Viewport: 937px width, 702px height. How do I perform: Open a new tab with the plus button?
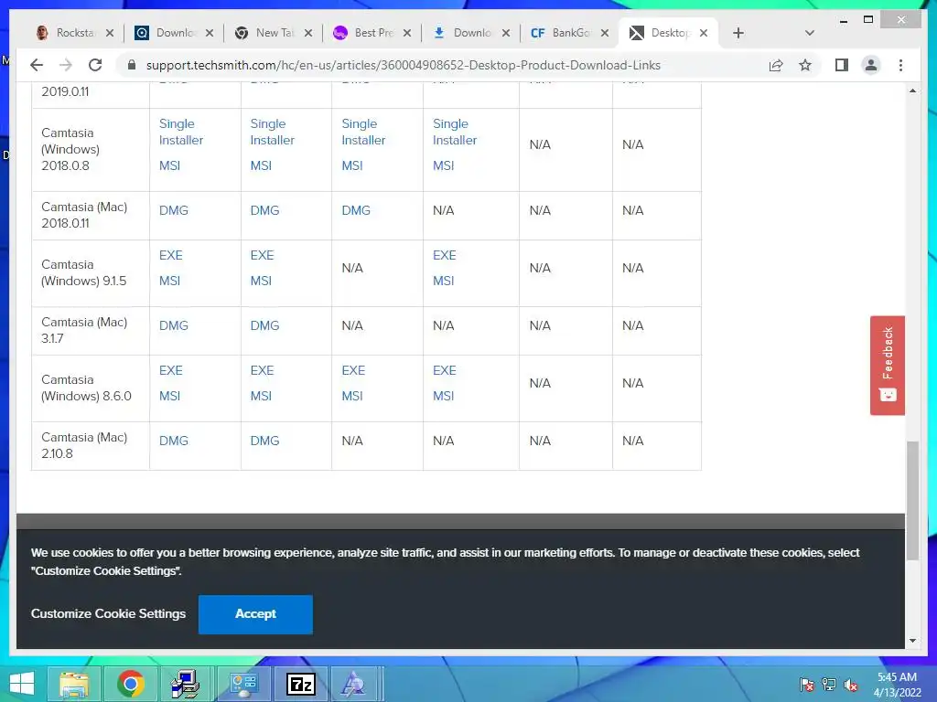pyautogui.click(x=738, y=33)
